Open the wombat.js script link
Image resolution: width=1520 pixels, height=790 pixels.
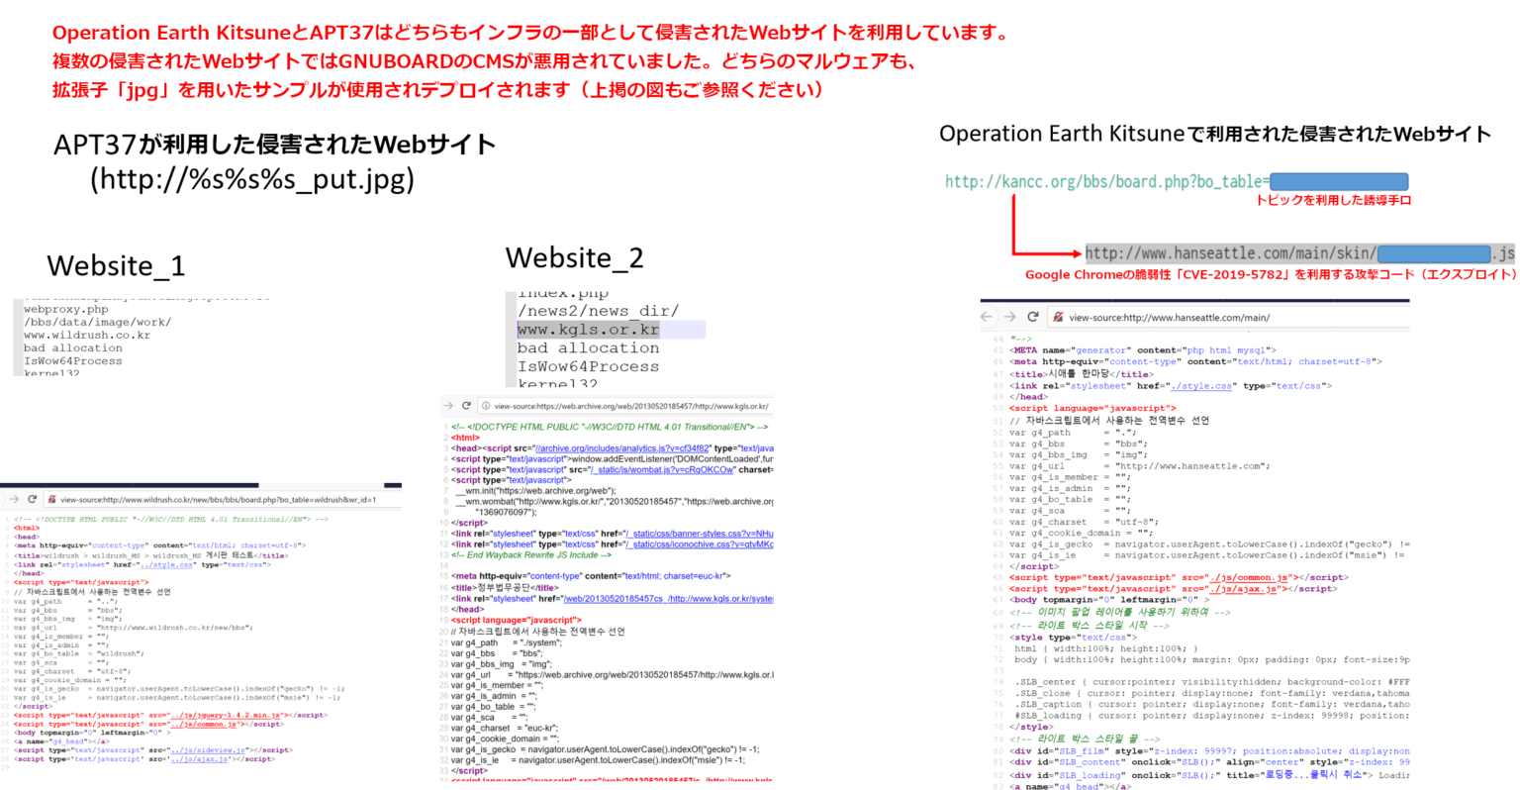[663, 469]
